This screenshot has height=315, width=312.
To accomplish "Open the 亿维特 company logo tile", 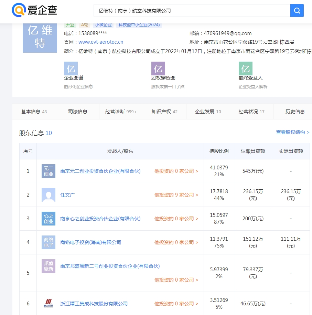I will (x=40, y=38).
